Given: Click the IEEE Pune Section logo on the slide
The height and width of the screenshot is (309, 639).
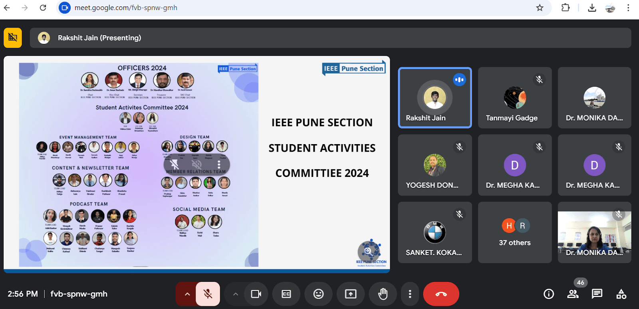Looking at the screenshot, I should 354,69.
